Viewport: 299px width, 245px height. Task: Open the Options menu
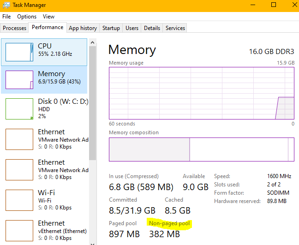(27, 17)
